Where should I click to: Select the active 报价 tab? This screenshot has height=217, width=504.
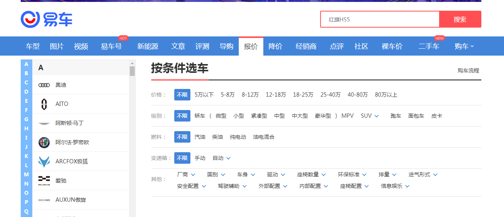[251, 46]
